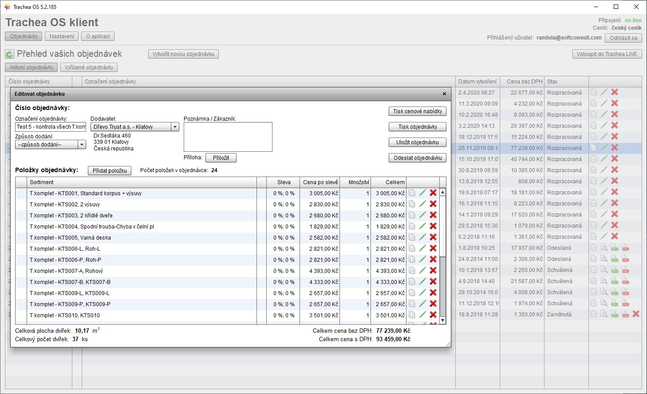Preview the order created 4.9.2018
647x394 pixels.
604,281
